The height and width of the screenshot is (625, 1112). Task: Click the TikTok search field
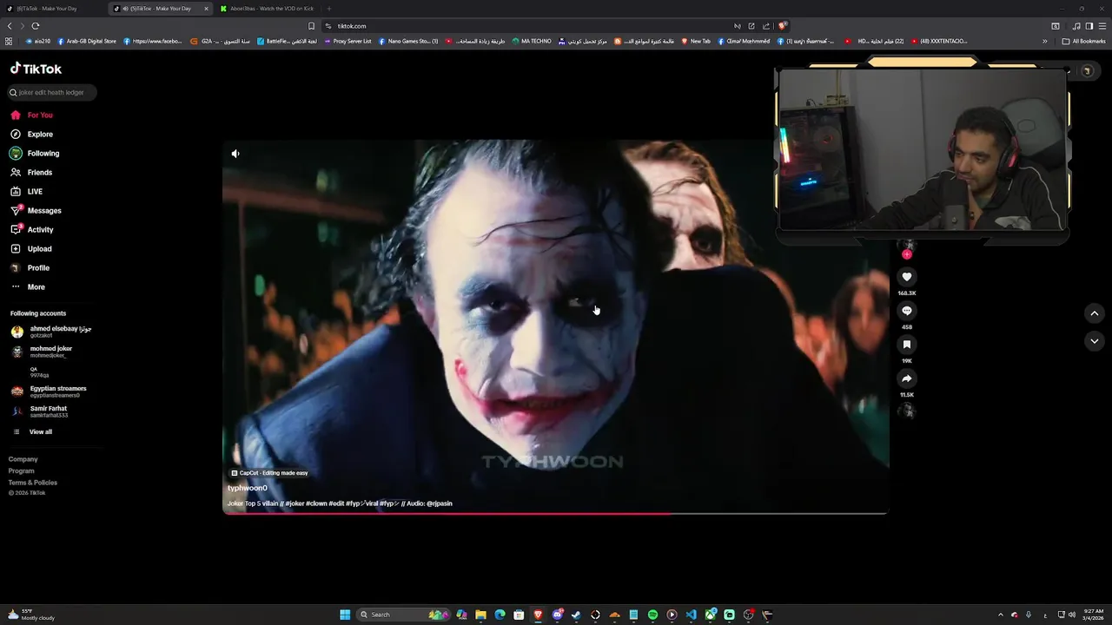point(52,92)
